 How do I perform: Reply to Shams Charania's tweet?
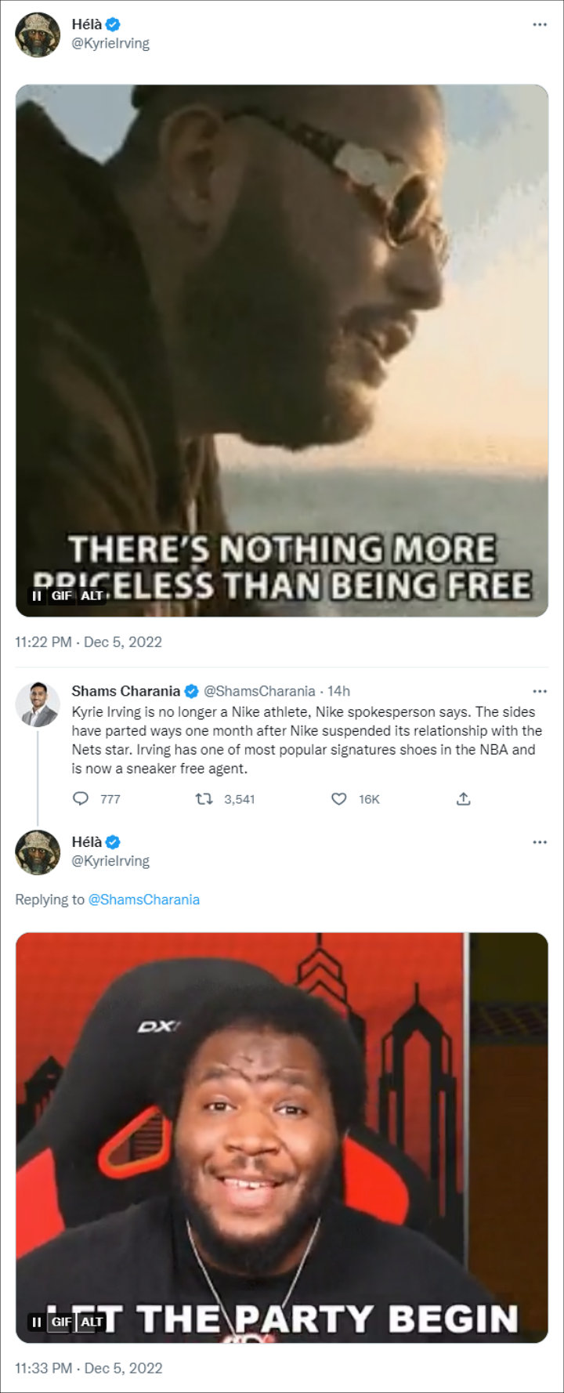tap(81, 799)
